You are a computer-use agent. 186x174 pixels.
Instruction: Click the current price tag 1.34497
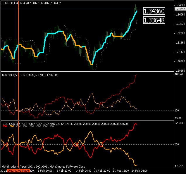point(180,9)
